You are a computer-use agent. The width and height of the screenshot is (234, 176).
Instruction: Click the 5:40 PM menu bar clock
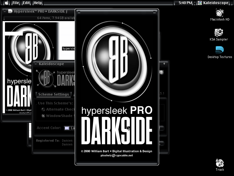185,3
